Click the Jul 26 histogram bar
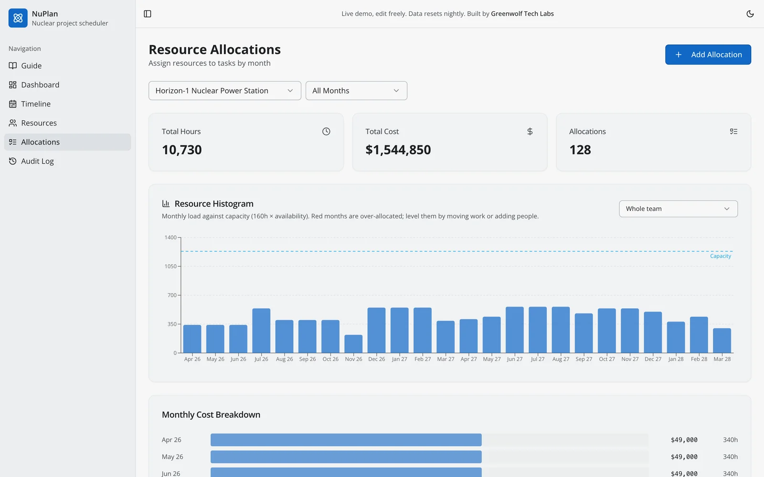This screenshot has width=764, height=477. (x=261, y=331)
